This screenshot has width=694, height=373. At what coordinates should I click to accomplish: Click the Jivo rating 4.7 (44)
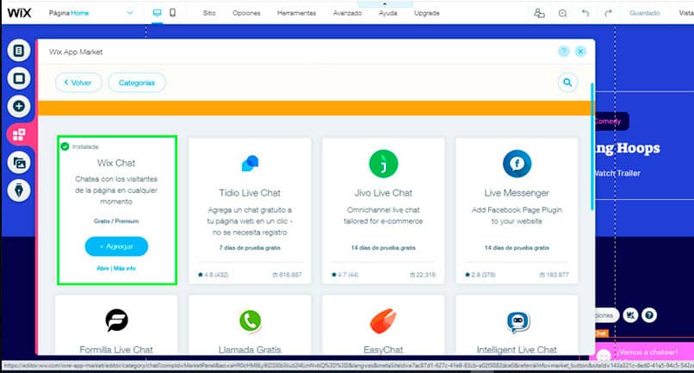point(345,275)
